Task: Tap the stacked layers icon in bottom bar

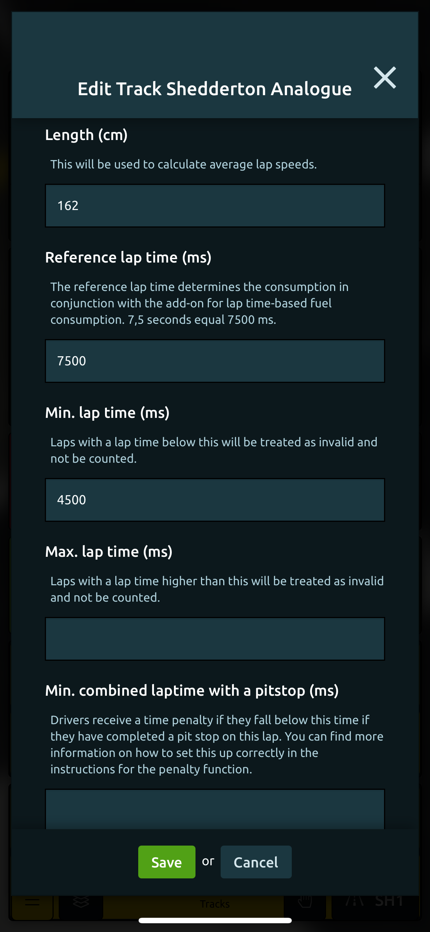Action: pyautogui.click(x=81, y=903)
